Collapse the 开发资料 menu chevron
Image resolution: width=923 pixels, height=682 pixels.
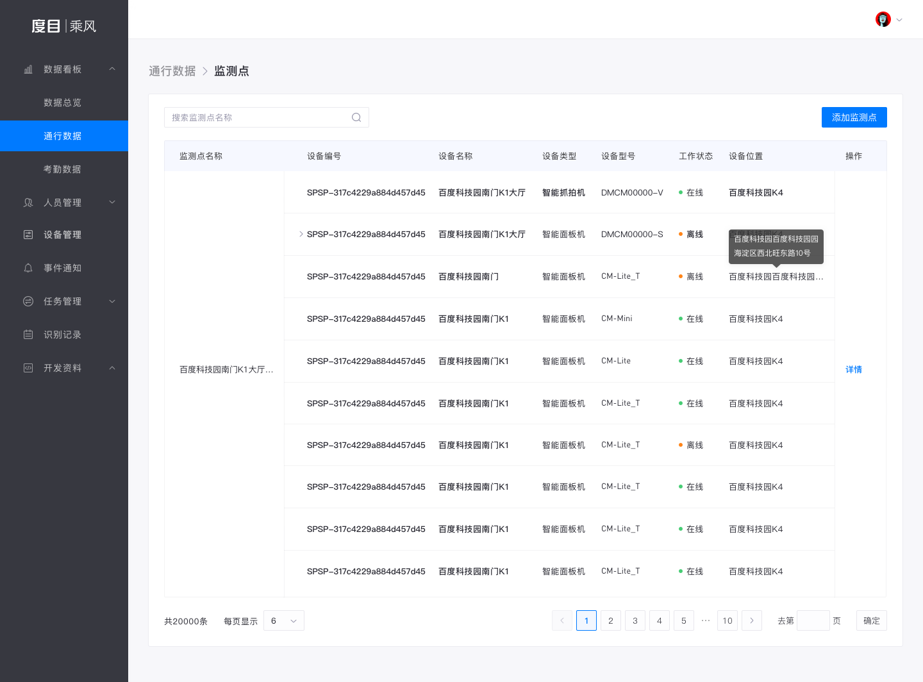112,368
